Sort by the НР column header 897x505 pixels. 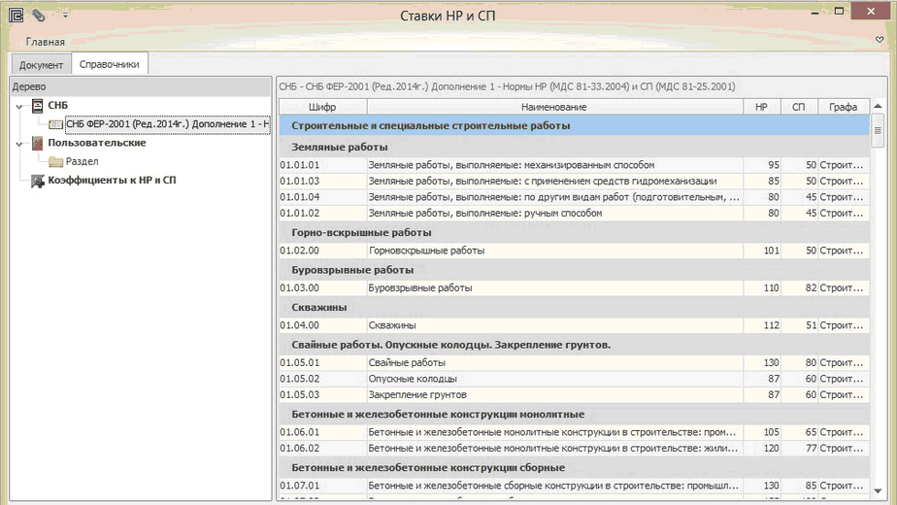761,107
